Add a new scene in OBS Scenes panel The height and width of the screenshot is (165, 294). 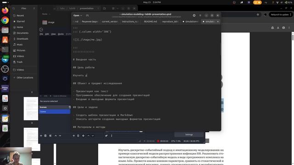[x=41, y=136]
